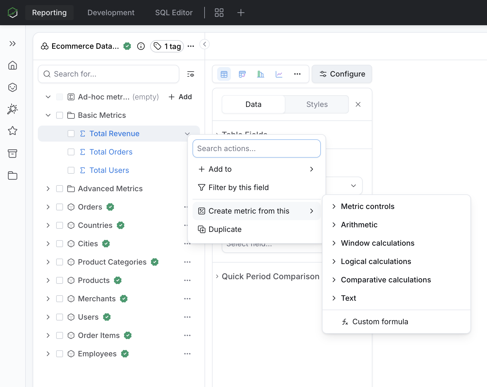This screenshot has width=487, height=387.
Task: Open Comparative calculations submenu
Action: 396,280
